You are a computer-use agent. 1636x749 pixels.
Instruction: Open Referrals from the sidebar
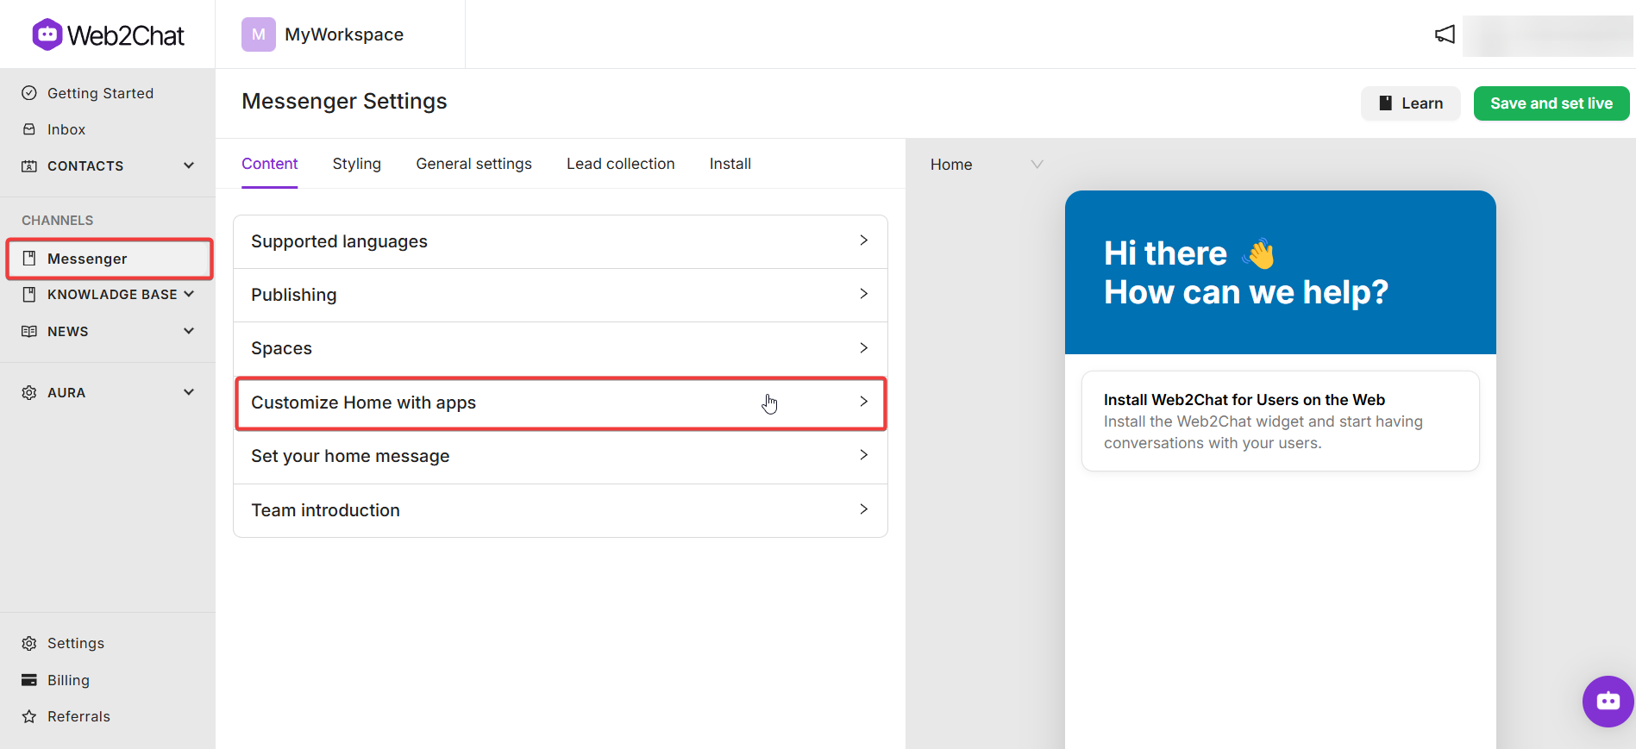78,716
